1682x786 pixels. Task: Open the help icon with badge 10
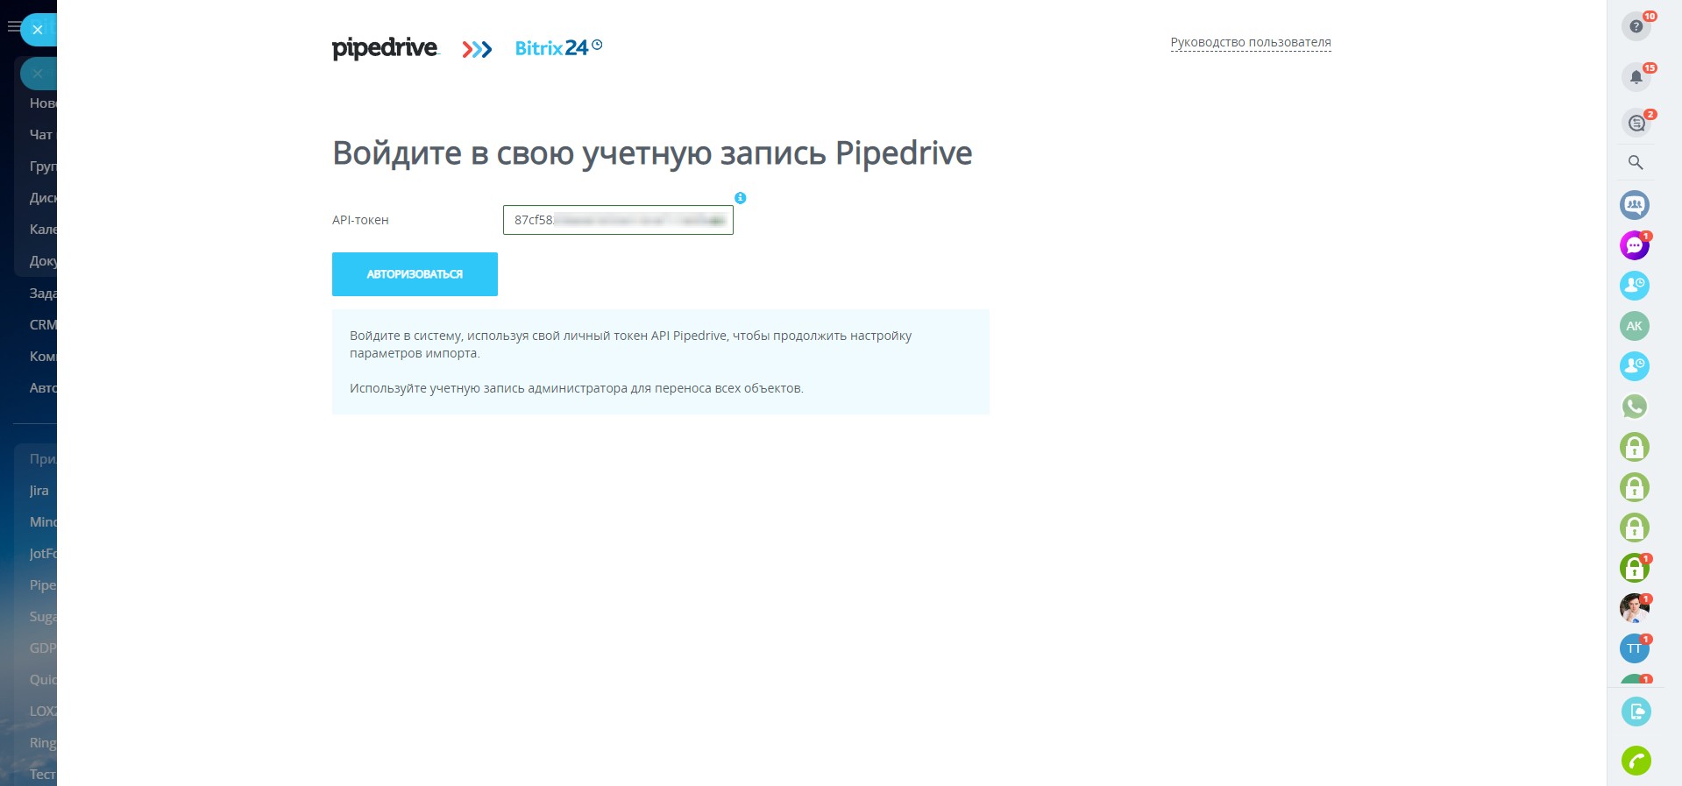(1636, 26)
